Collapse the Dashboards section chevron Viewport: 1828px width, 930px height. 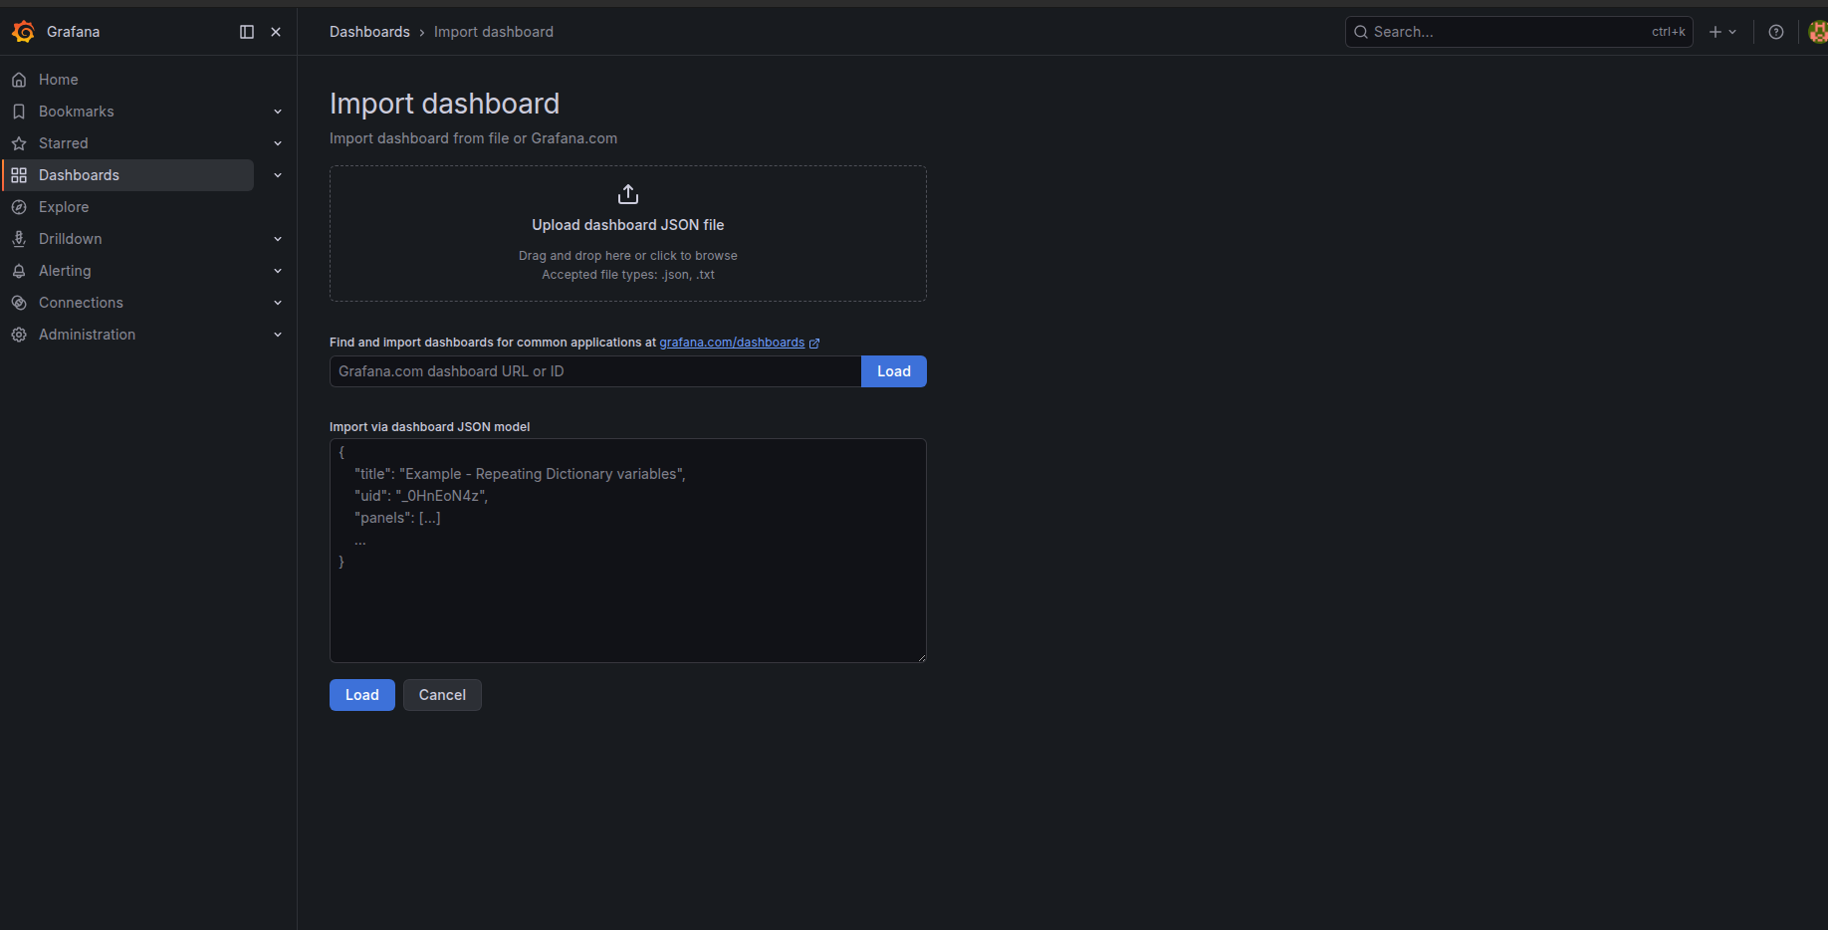pos(278,175)
